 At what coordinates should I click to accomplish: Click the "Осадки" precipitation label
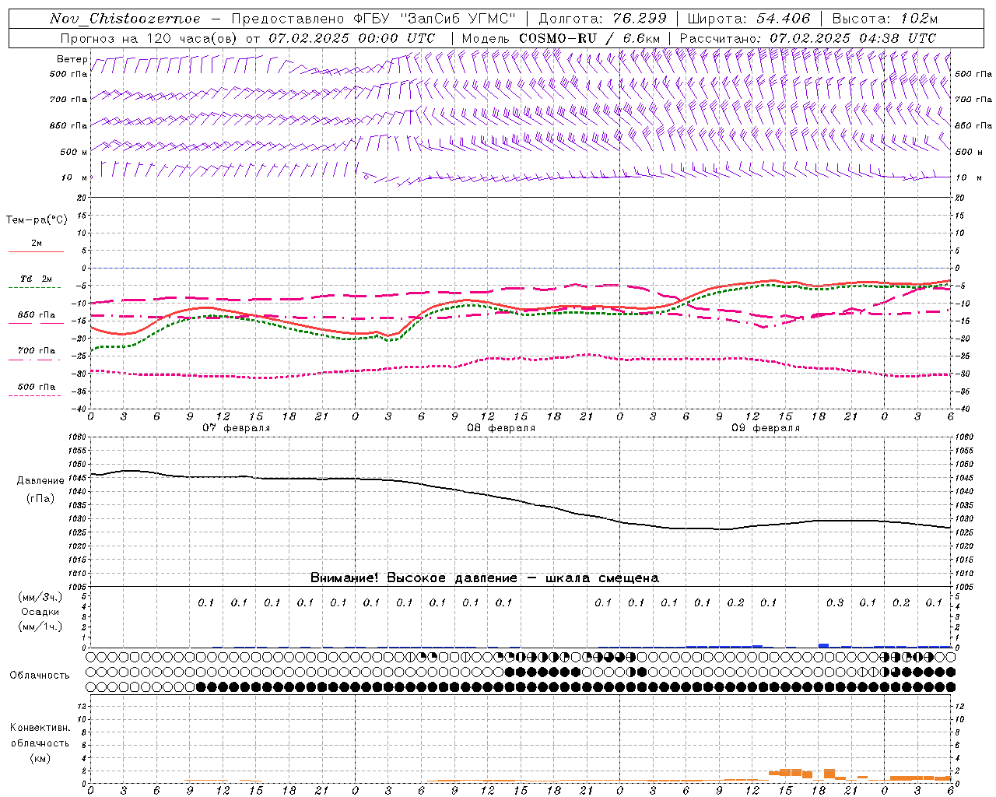coord(40,612)
